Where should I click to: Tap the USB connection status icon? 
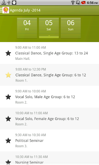9,3
